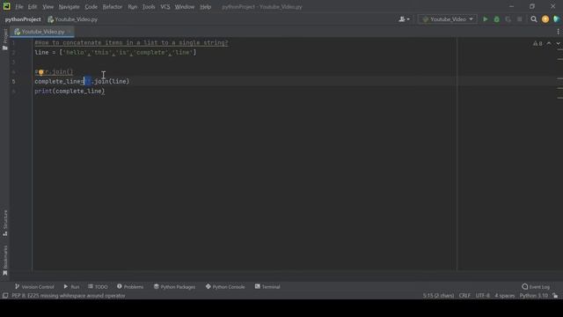Open the UTF-8 file encoding selector
This screenshot has width=563, height=317.
[x=483, y=296]
